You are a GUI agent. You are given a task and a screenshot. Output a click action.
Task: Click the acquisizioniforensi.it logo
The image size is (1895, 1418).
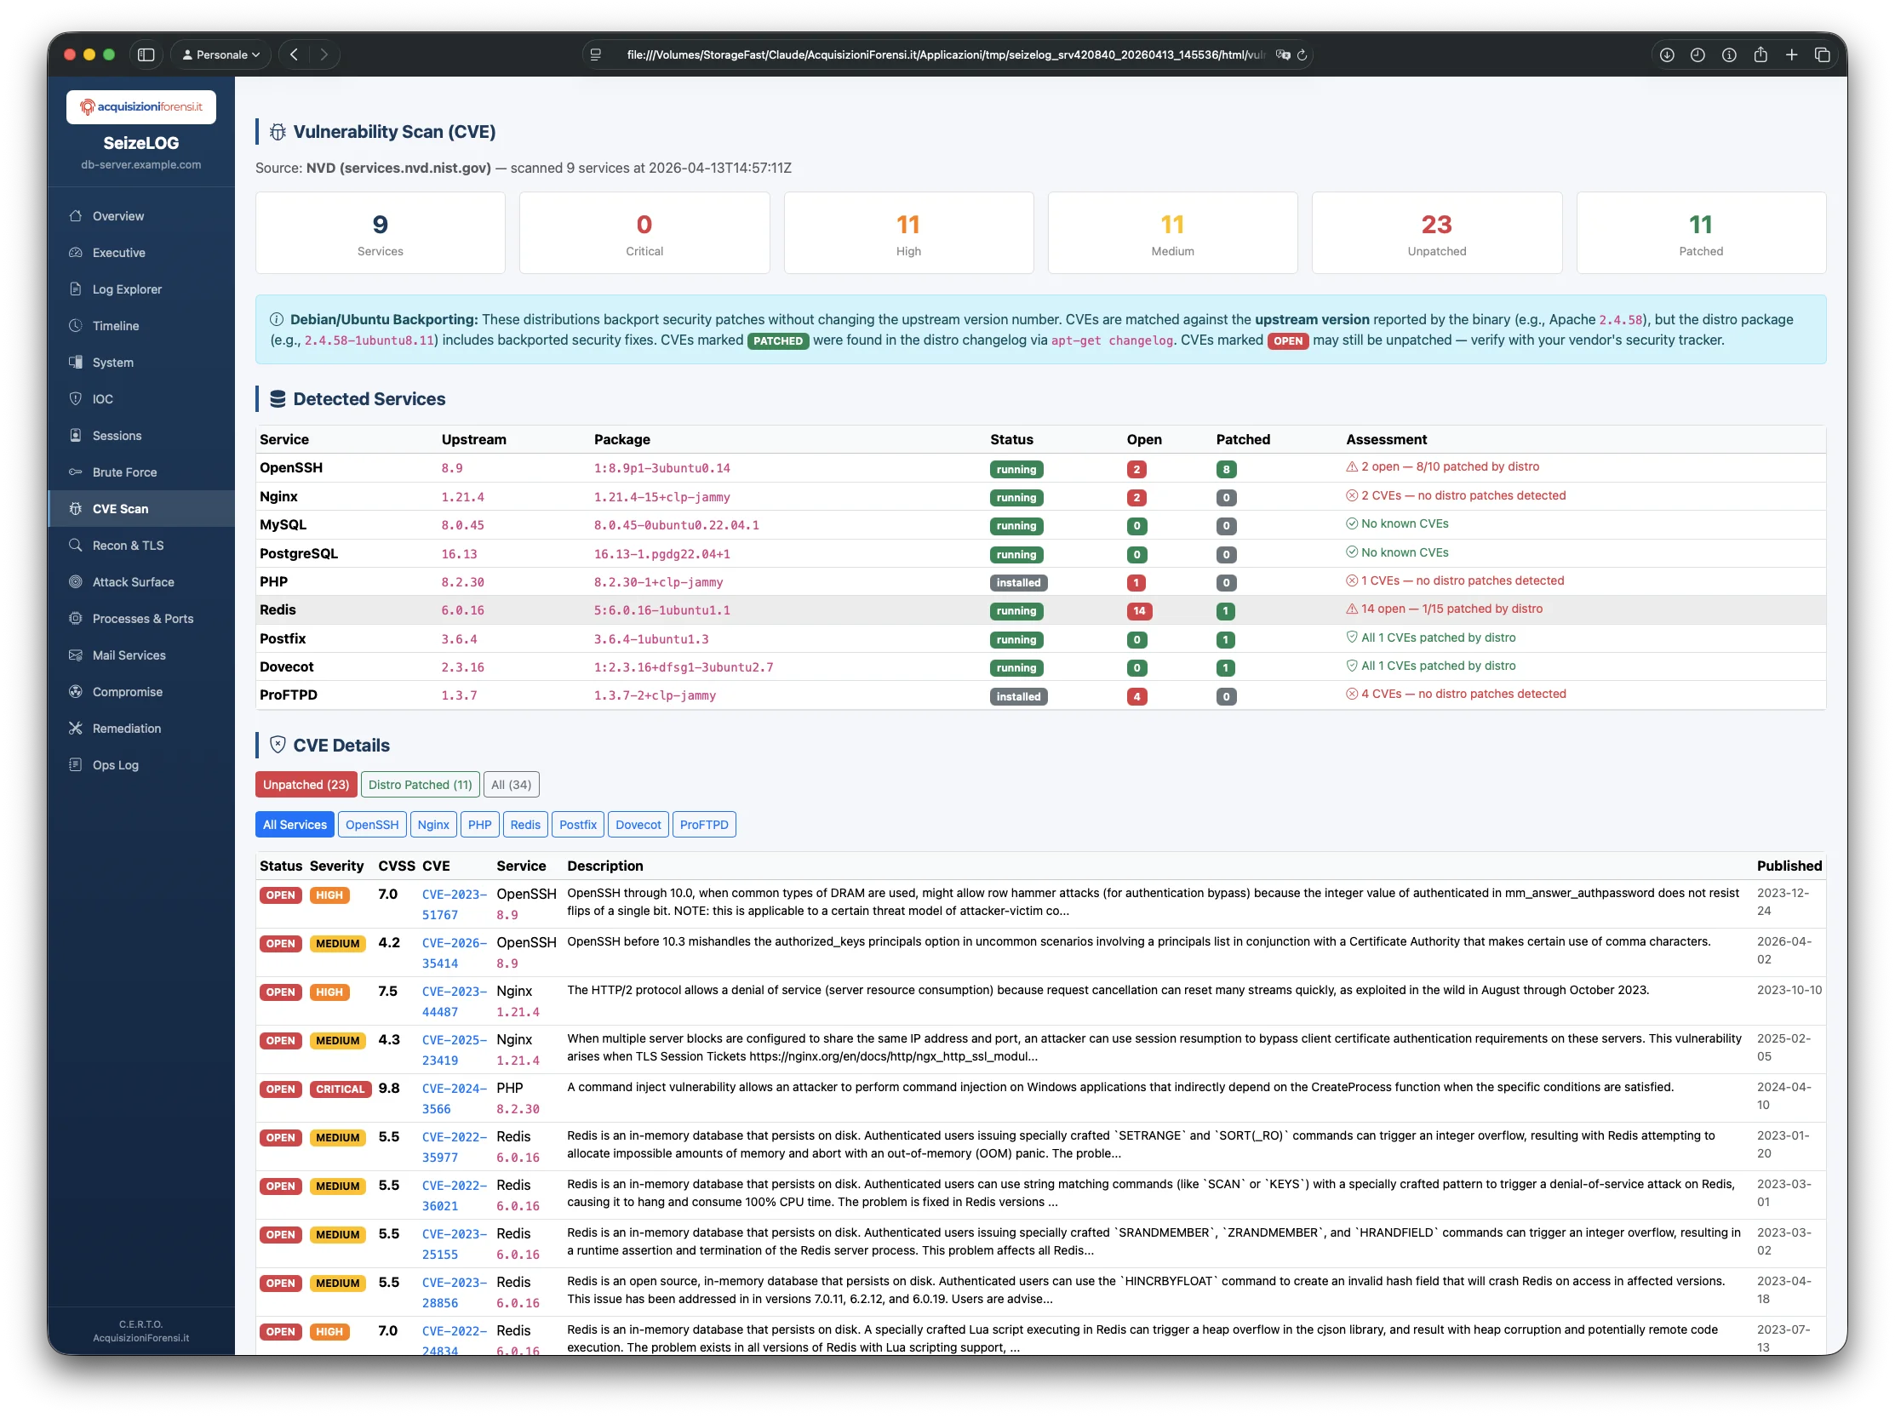pyautogui.click(x=140, y=106)
